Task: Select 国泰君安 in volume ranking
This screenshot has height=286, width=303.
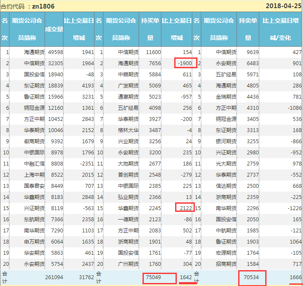Action: (x=34, y=186)
